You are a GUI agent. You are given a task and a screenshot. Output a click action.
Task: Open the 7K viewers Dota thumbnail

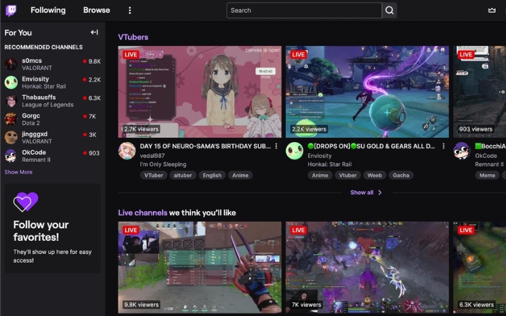point(367,267)
